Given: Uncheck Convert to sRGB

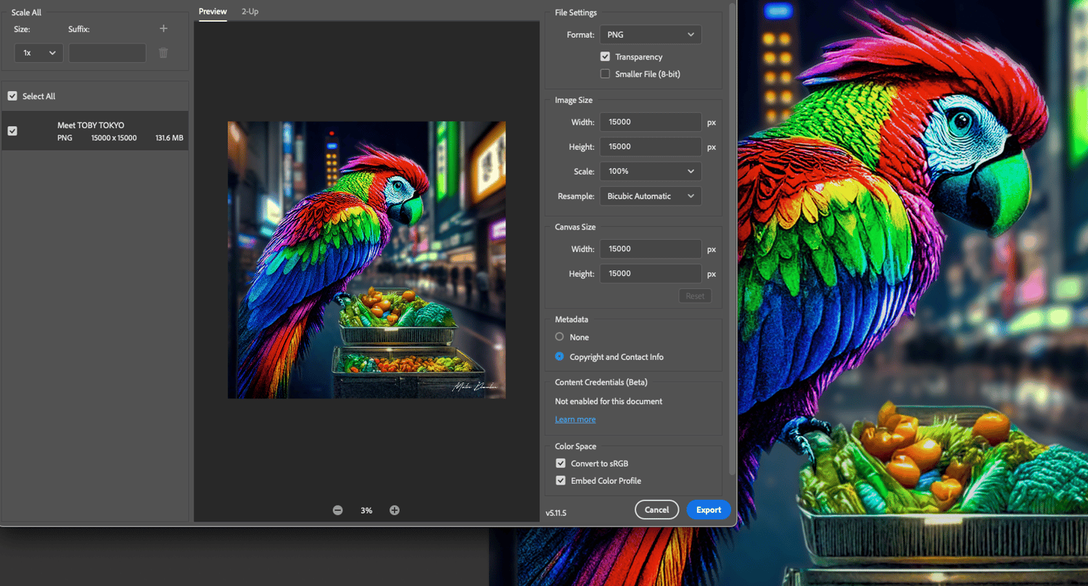Looking at the screenshot, I should pos(561,464).
